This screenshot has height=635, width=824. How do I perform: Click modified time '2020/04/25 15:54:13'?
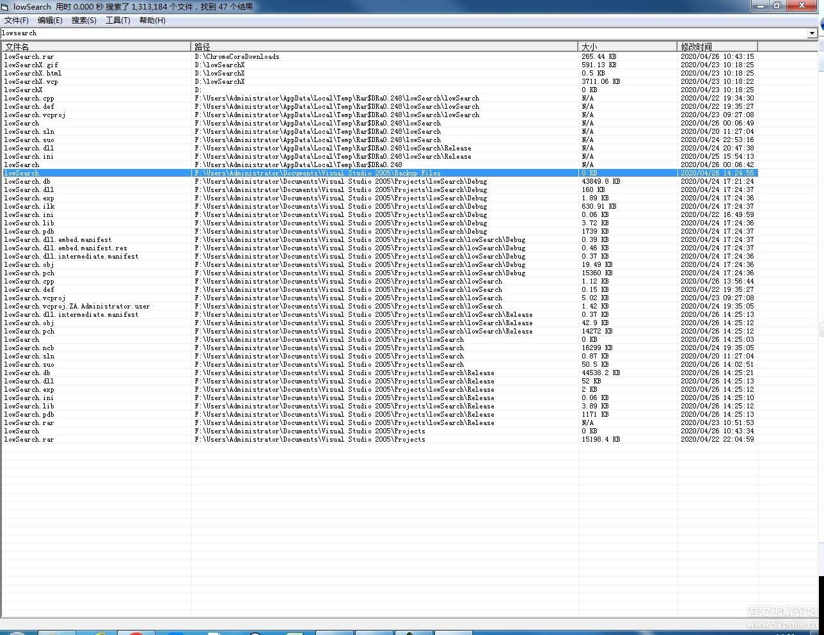click(717, 156)
